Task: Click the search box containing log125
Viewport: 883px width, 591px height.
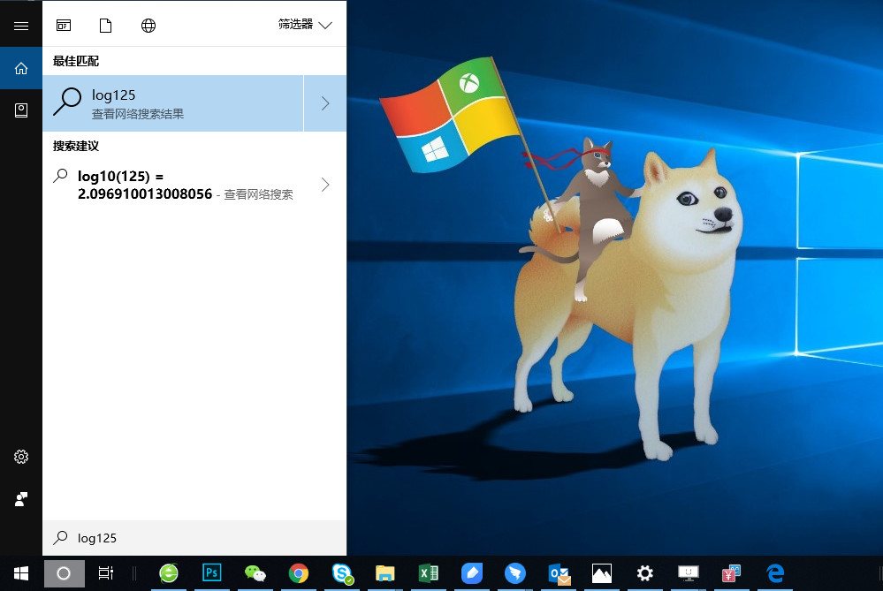Action: [194, 538]
